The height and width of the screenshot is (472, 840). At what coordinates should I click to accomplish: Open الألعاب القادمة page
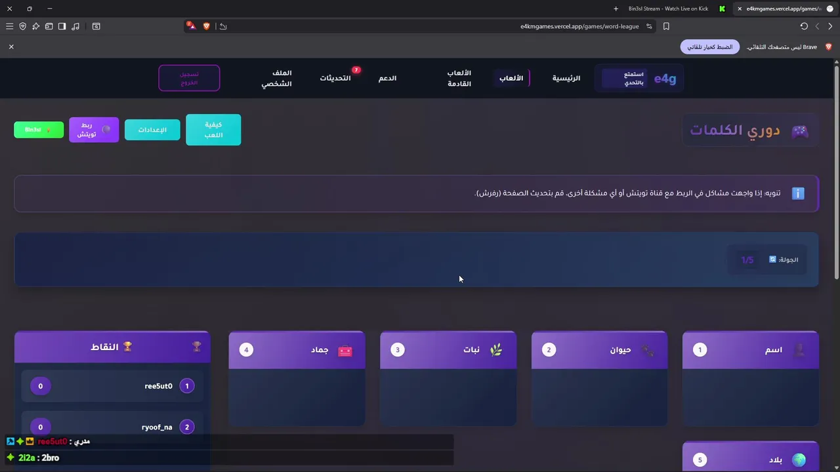459,78
